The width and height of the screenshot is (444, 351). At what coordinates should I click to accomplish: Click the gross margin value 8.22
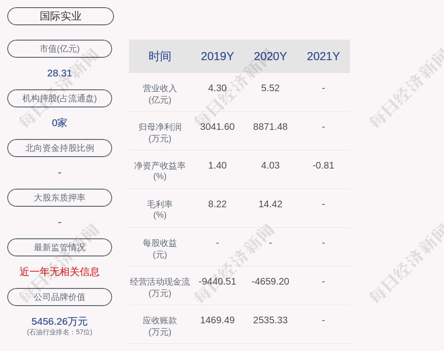pyautogui.click(x=218, y=204)
